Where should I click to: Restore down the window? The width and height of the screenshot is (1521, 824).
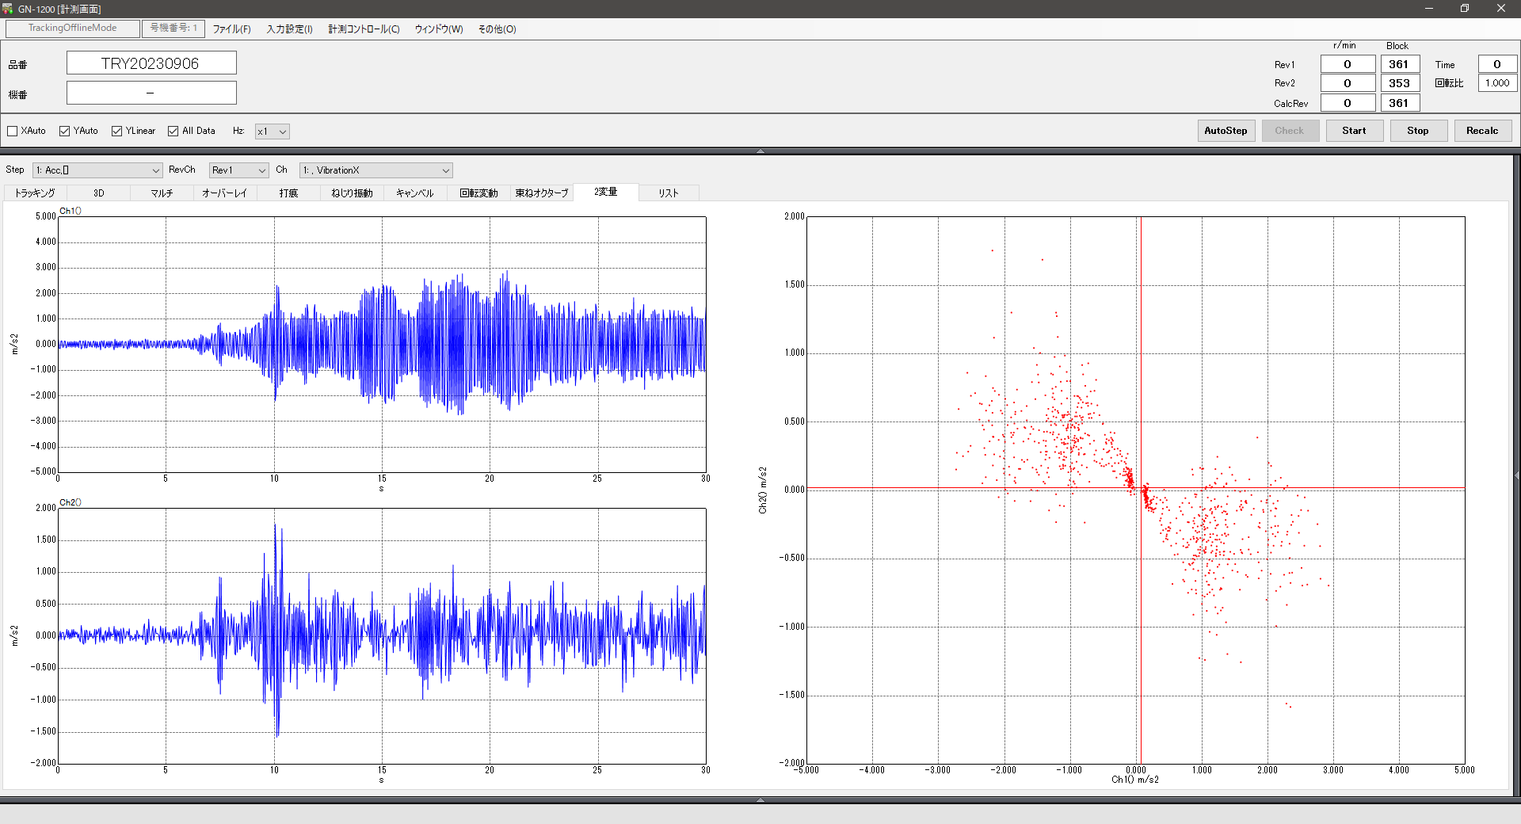point(1464,9)
